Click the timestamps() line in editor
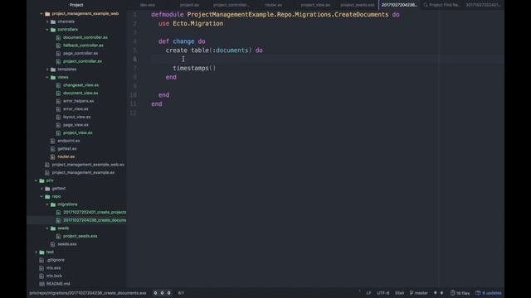This screenshot has width=531, height=298. (x=194, y=68)
